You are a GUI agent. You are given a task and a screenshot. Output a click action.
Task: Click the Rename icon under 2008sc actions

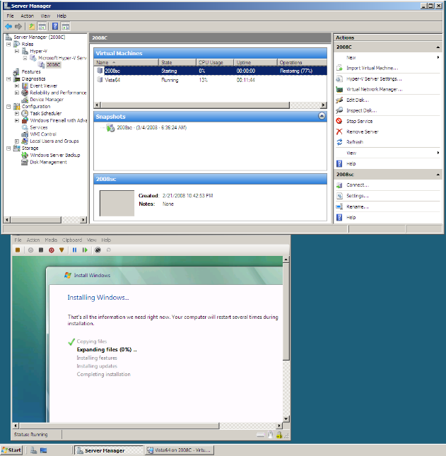click(x=339, y=206)
